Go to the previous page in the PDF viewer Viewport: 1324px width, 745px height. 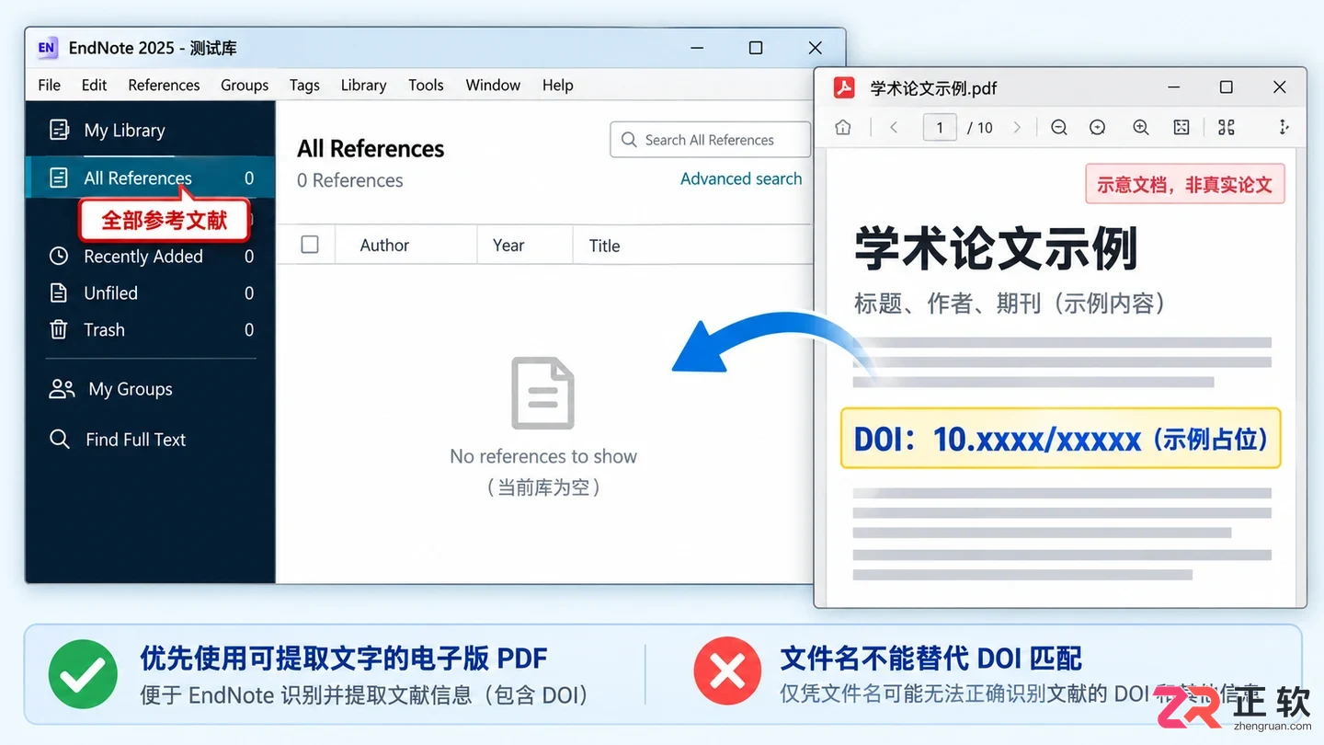tap(894, 128)
